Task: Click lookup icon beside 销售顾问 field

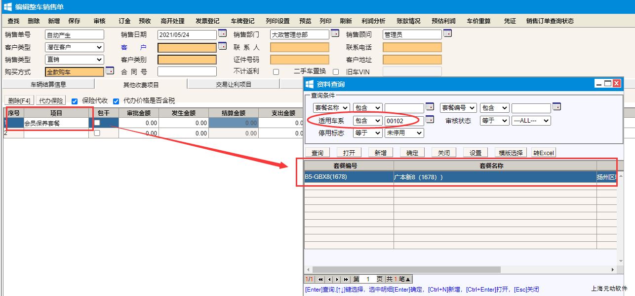Action: [x=447, y=33]
